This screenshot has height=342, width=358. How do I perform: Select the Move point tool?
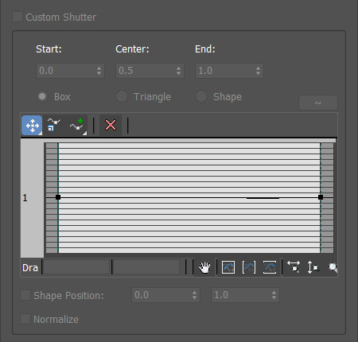[32, 125]
